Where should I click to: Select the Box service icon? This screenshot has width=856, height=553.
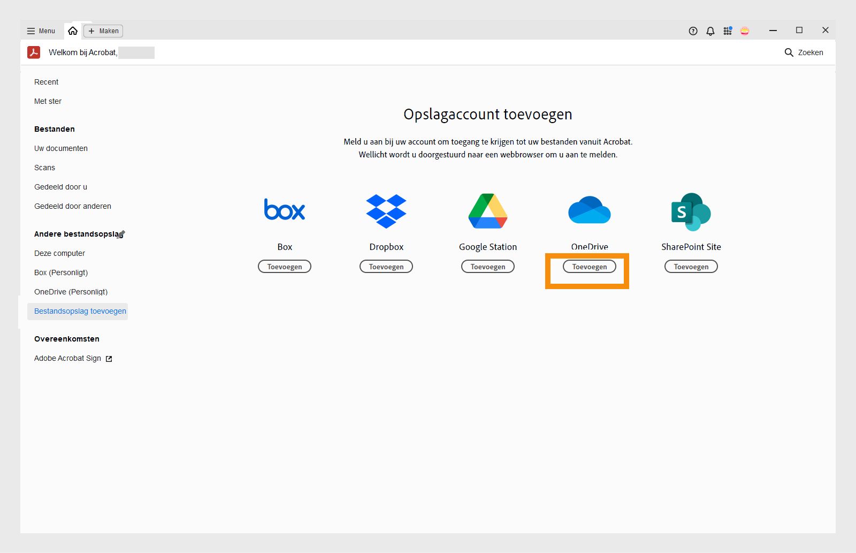[285, 210]
